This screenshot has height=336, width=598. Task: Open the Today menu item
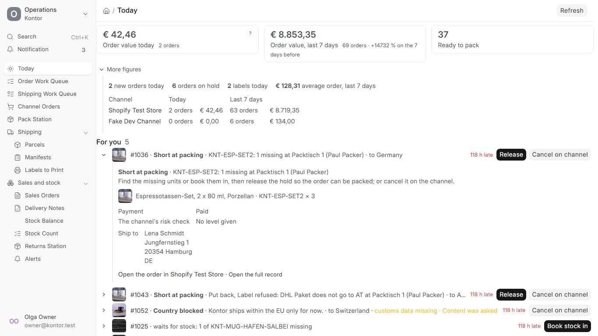point(48,69)
